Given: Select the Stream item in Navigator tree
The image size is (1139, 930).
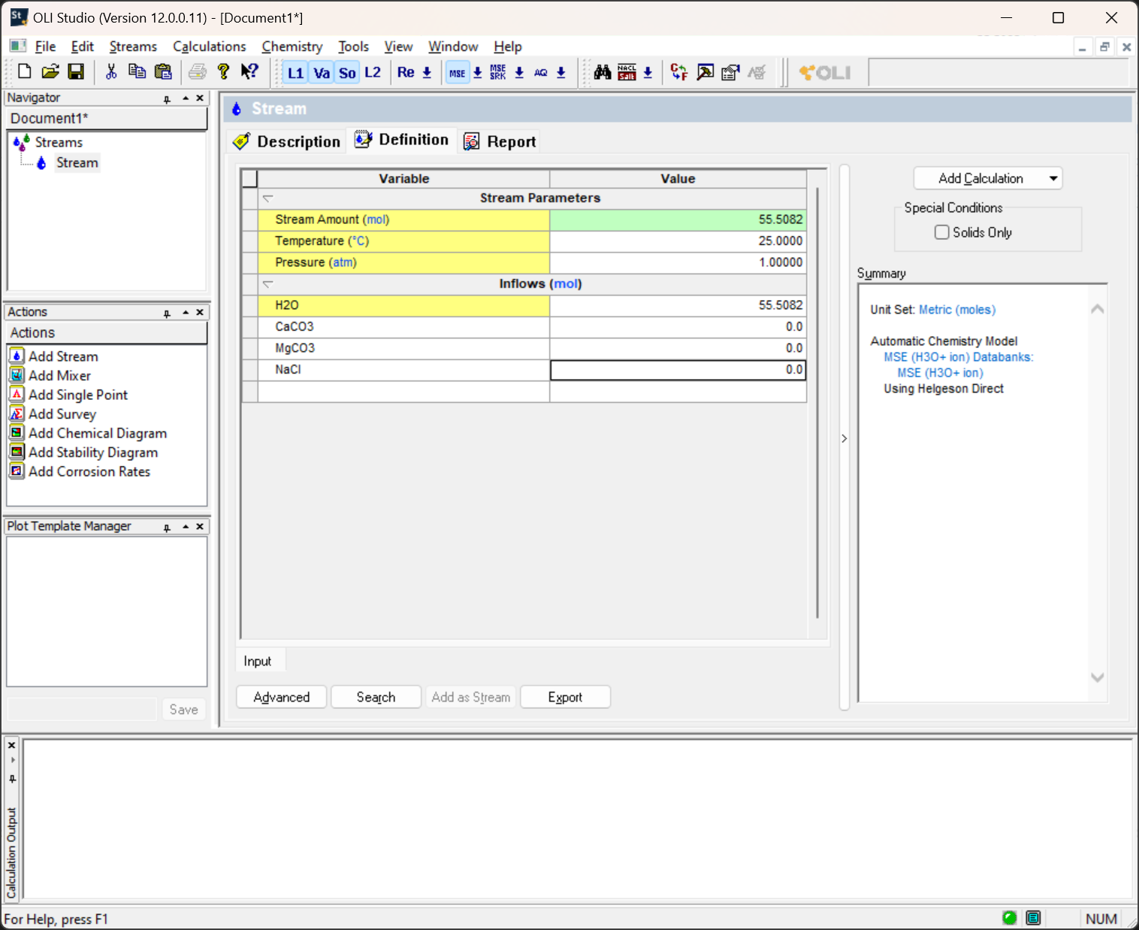Looking at the screenshot, I should tap(77, 162).
